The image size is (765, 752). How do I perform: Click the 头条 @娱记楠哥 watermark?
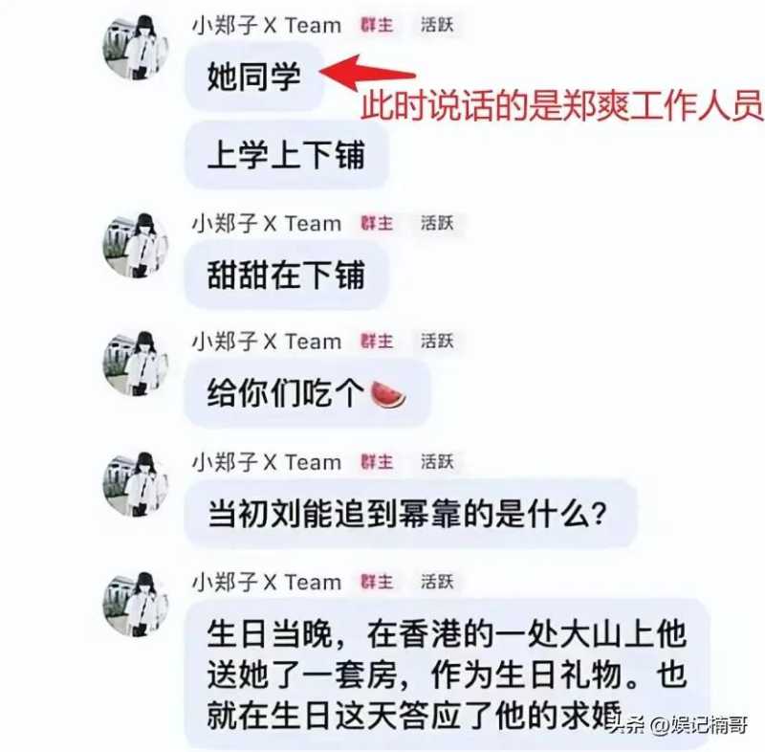point(679,724)
